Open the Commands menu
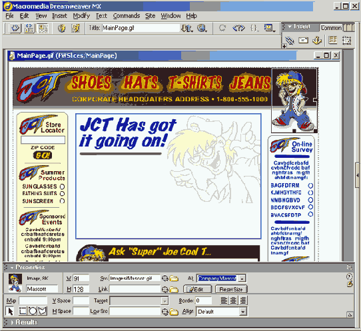This screenshot has height=331, width=361. [127, 16]
